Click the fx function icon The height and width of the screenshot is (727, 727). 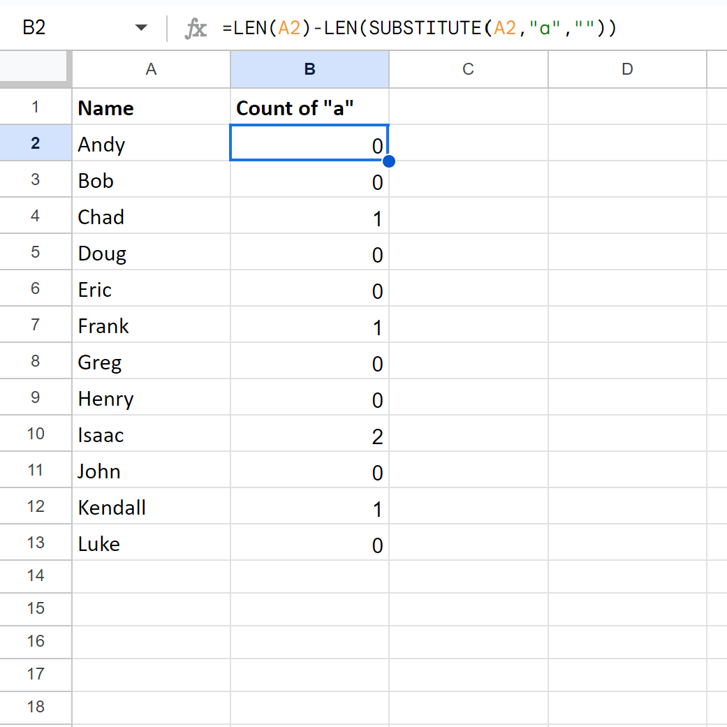pyautogui.click(x=196, y=28)
